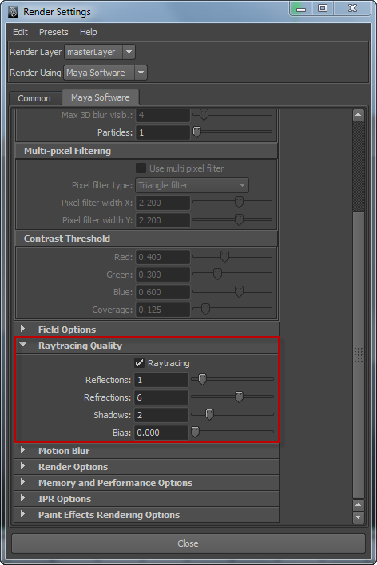The image size is (377, 565).
Task: Enable Use multi pixel filter checkbox
Action: click(141, 168)
